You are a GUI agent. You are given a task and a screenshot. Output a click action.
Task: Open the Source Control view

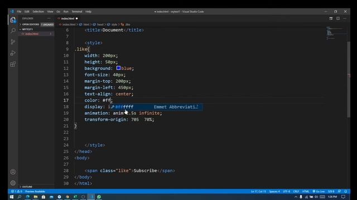(x=13, y=42)
